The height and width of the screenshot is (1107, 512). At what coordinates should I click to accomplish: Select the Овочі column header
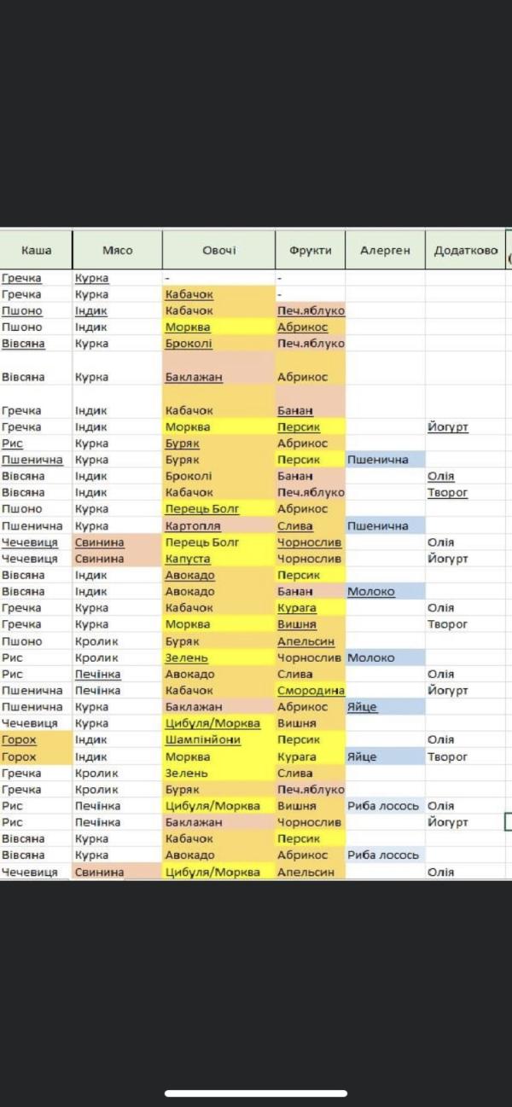click(219, 251)
